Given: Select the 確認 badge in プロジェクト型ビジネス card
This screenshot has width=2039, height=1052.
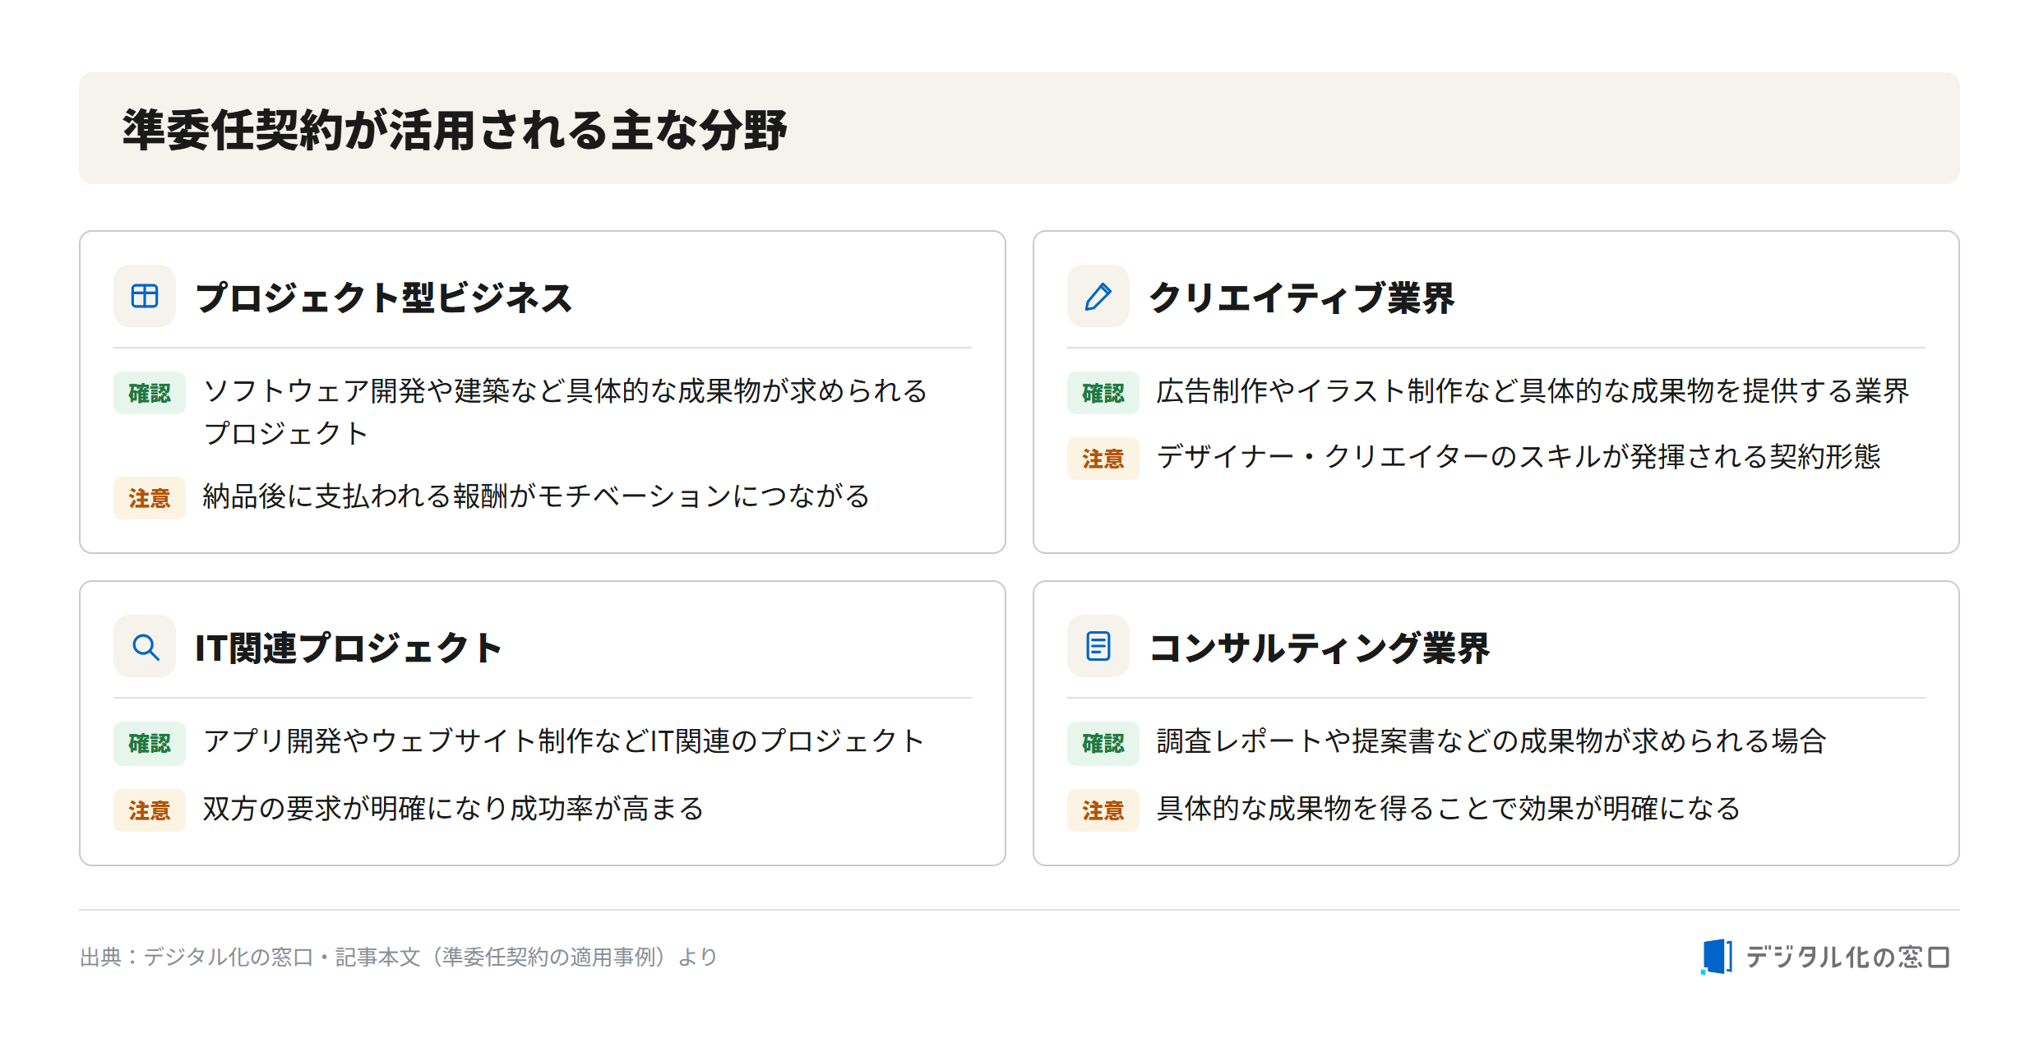Looking at the screenshot, I should (x=150, y=393).
